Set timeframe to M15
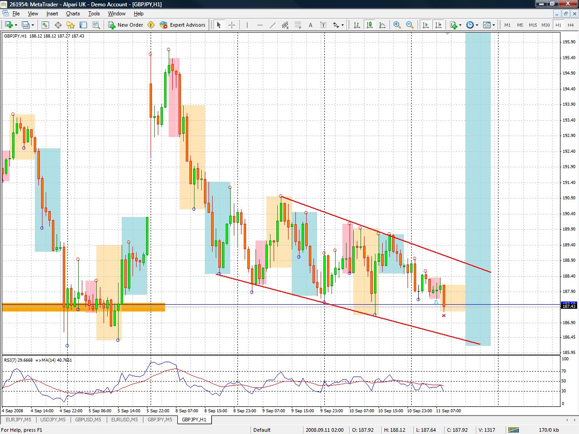 (x=533, y=25)
